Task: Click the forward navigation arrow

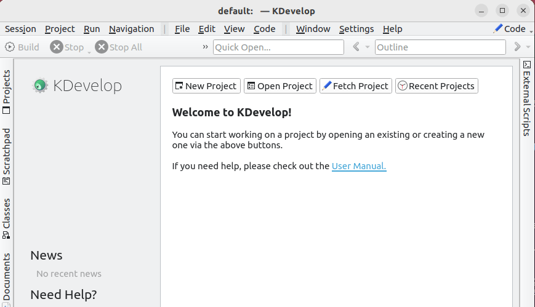Action: 517,47
